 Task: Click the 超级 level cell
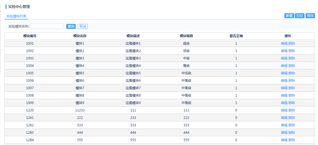tap(186, 43)
